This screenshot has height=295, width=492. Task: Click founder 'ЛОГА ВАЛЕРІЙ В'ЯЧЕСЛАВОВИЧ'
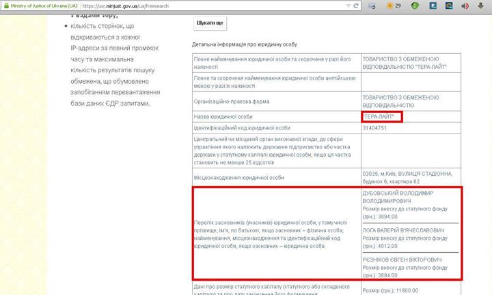point(403,230)
